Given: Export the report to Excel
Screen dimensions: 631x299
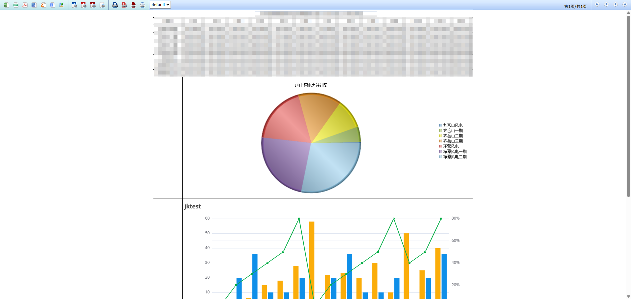Looking at the screenshot, I should (6, 5).
